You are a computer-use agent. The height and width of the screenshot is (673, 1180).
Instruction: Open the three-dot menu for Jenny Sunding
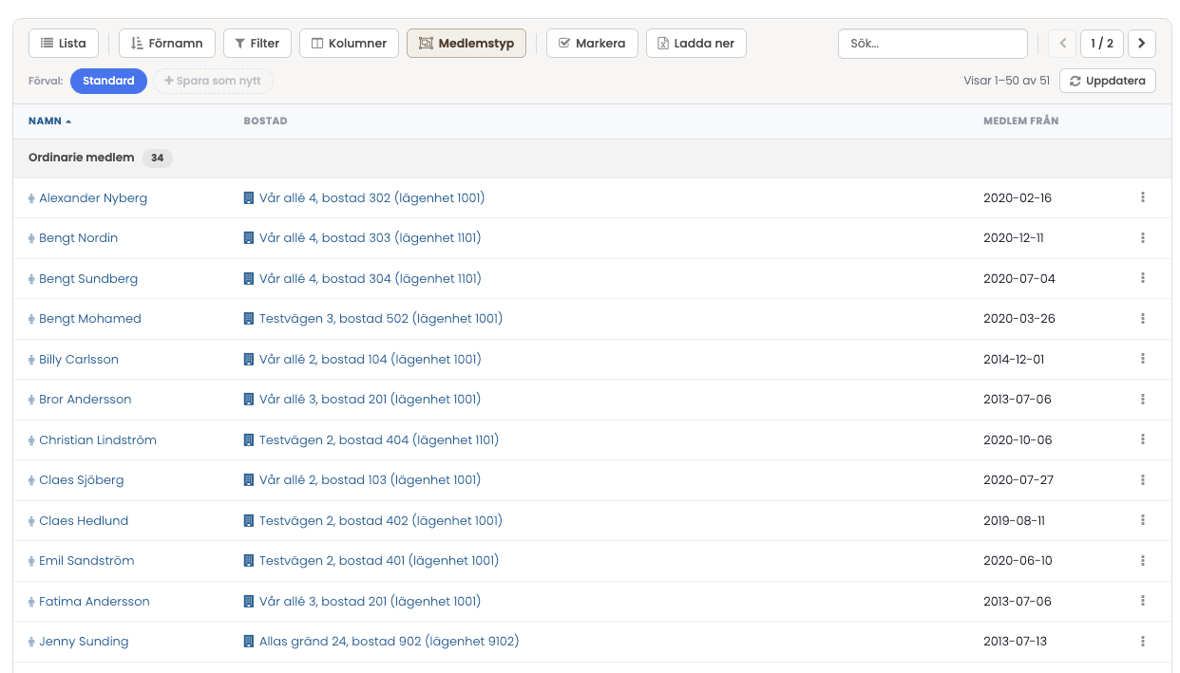click(1143, 642)
